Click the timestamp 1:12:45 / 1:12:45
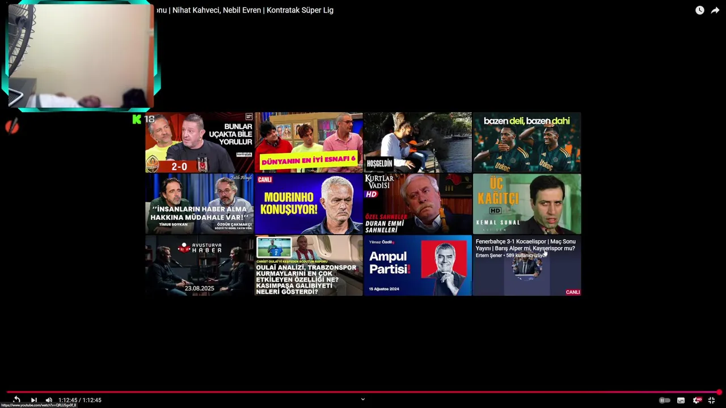The height and width of the screenshot is (408, 726). tap(80, 400)
